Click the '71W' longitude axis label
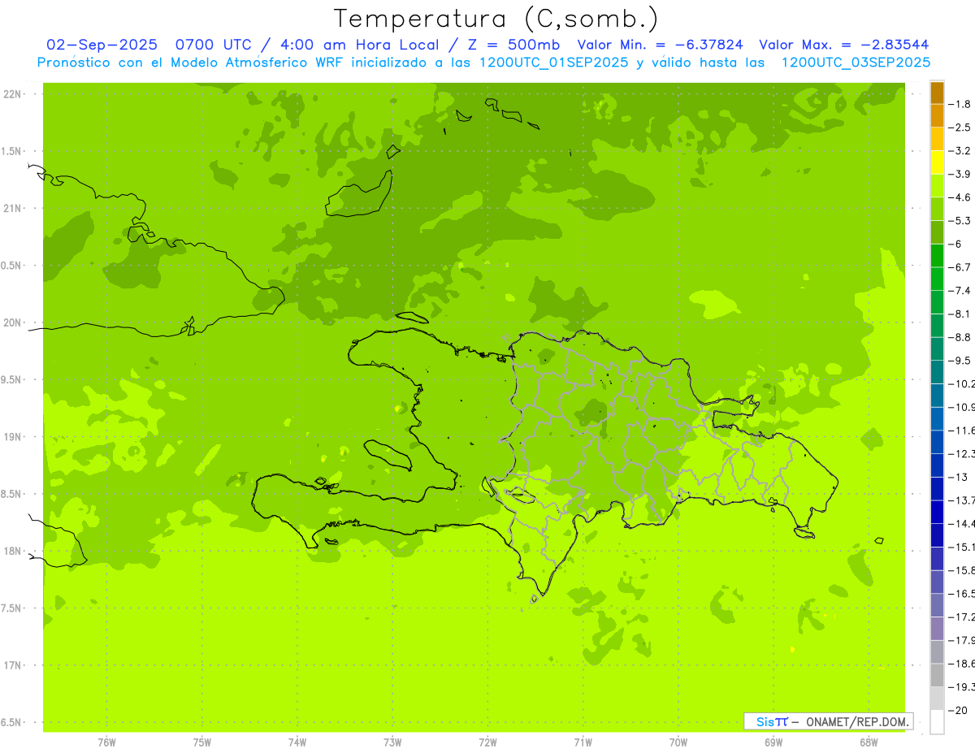Viewport: 975px width, 753px height. 583,742
